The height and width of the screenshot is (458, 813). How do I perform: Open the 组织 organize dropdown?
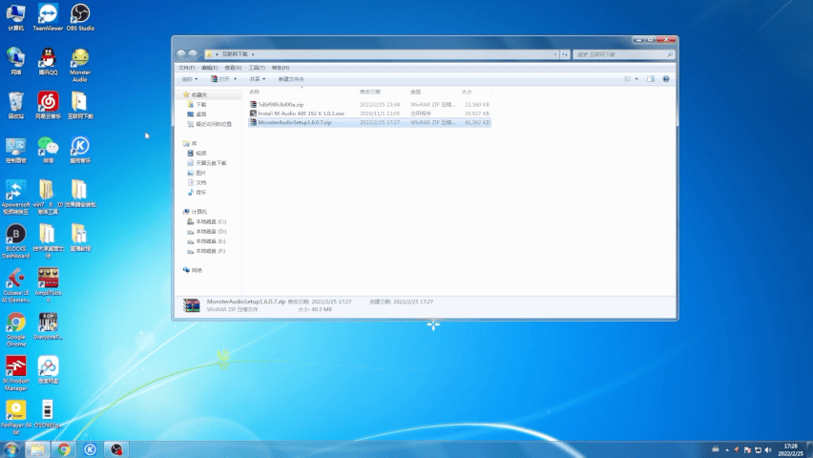pos(189,79)
